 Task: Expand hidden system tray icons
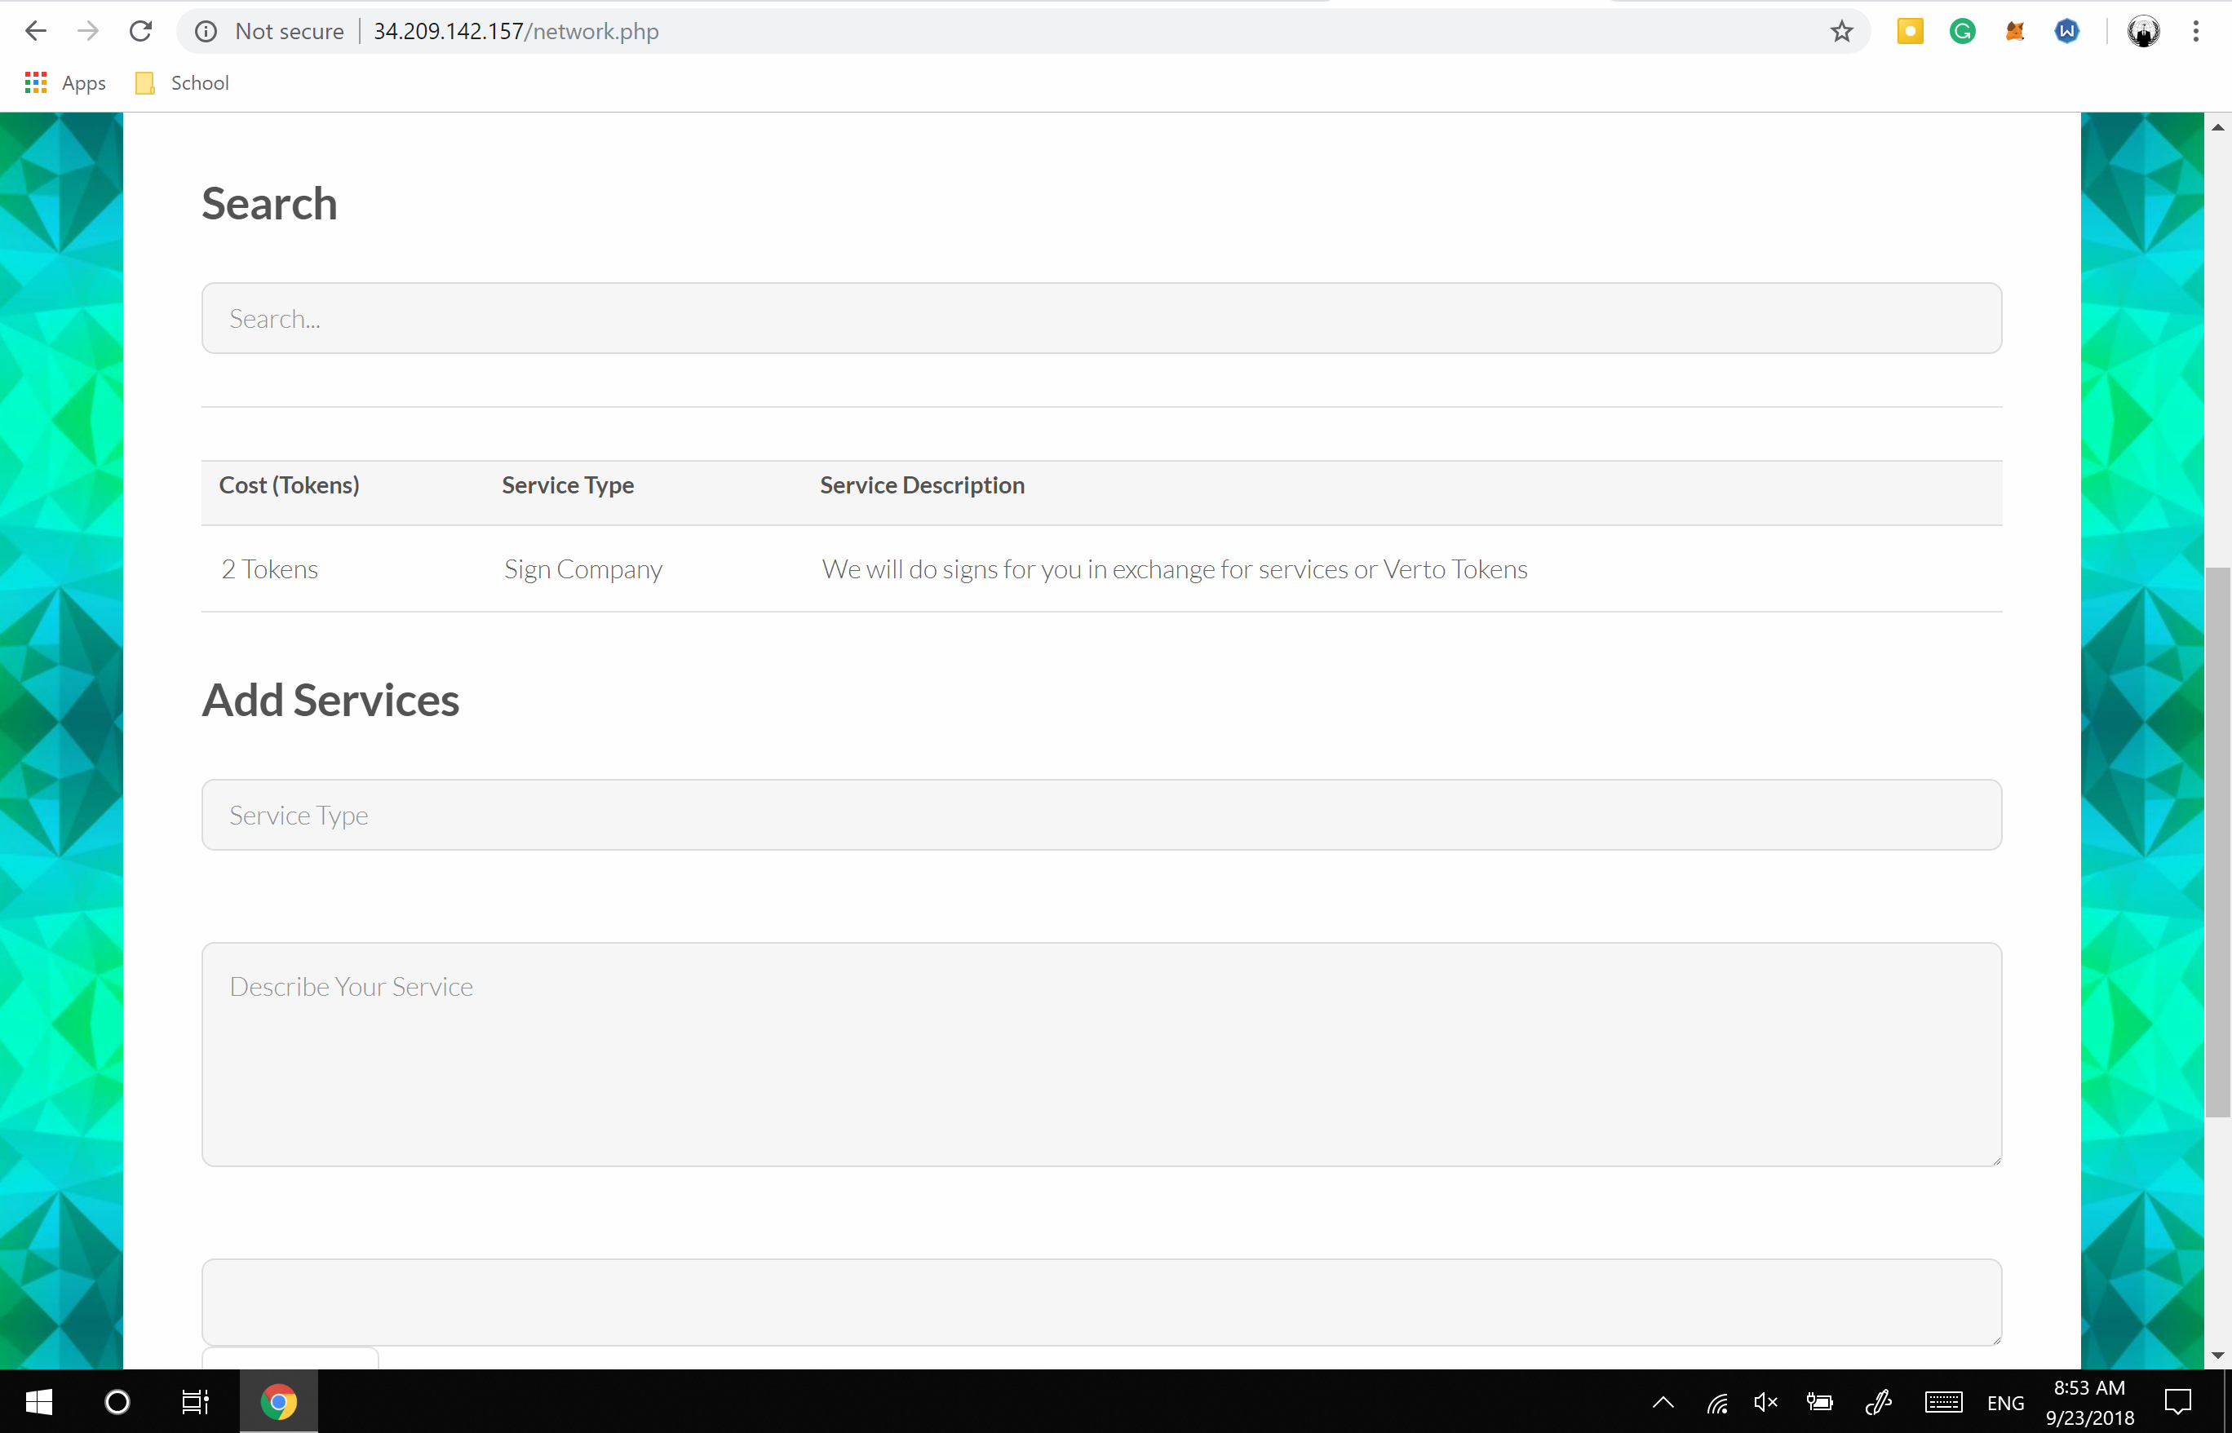click(x=1663, y=1402)
